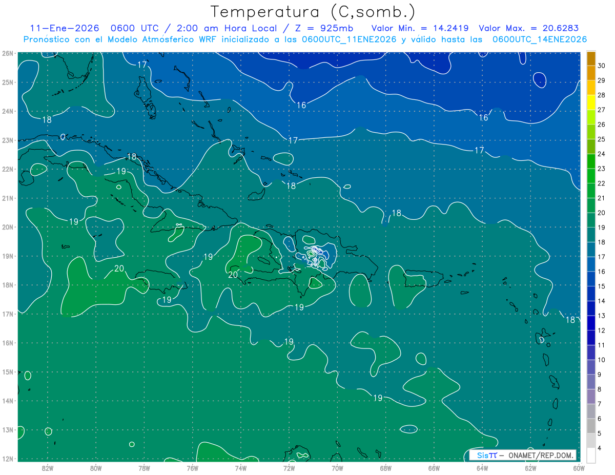This screenshot has width=615, height=475.
Task: Click the 64W longitude label
Action: coord(482,468)
